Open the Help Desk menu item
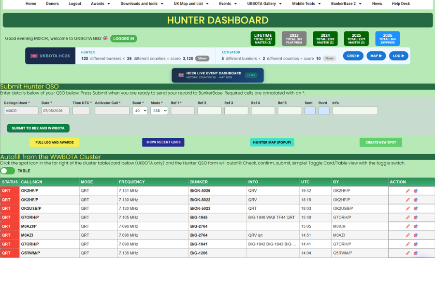The width and height of the screenshot is (435, 290). [x=401, y=3]
